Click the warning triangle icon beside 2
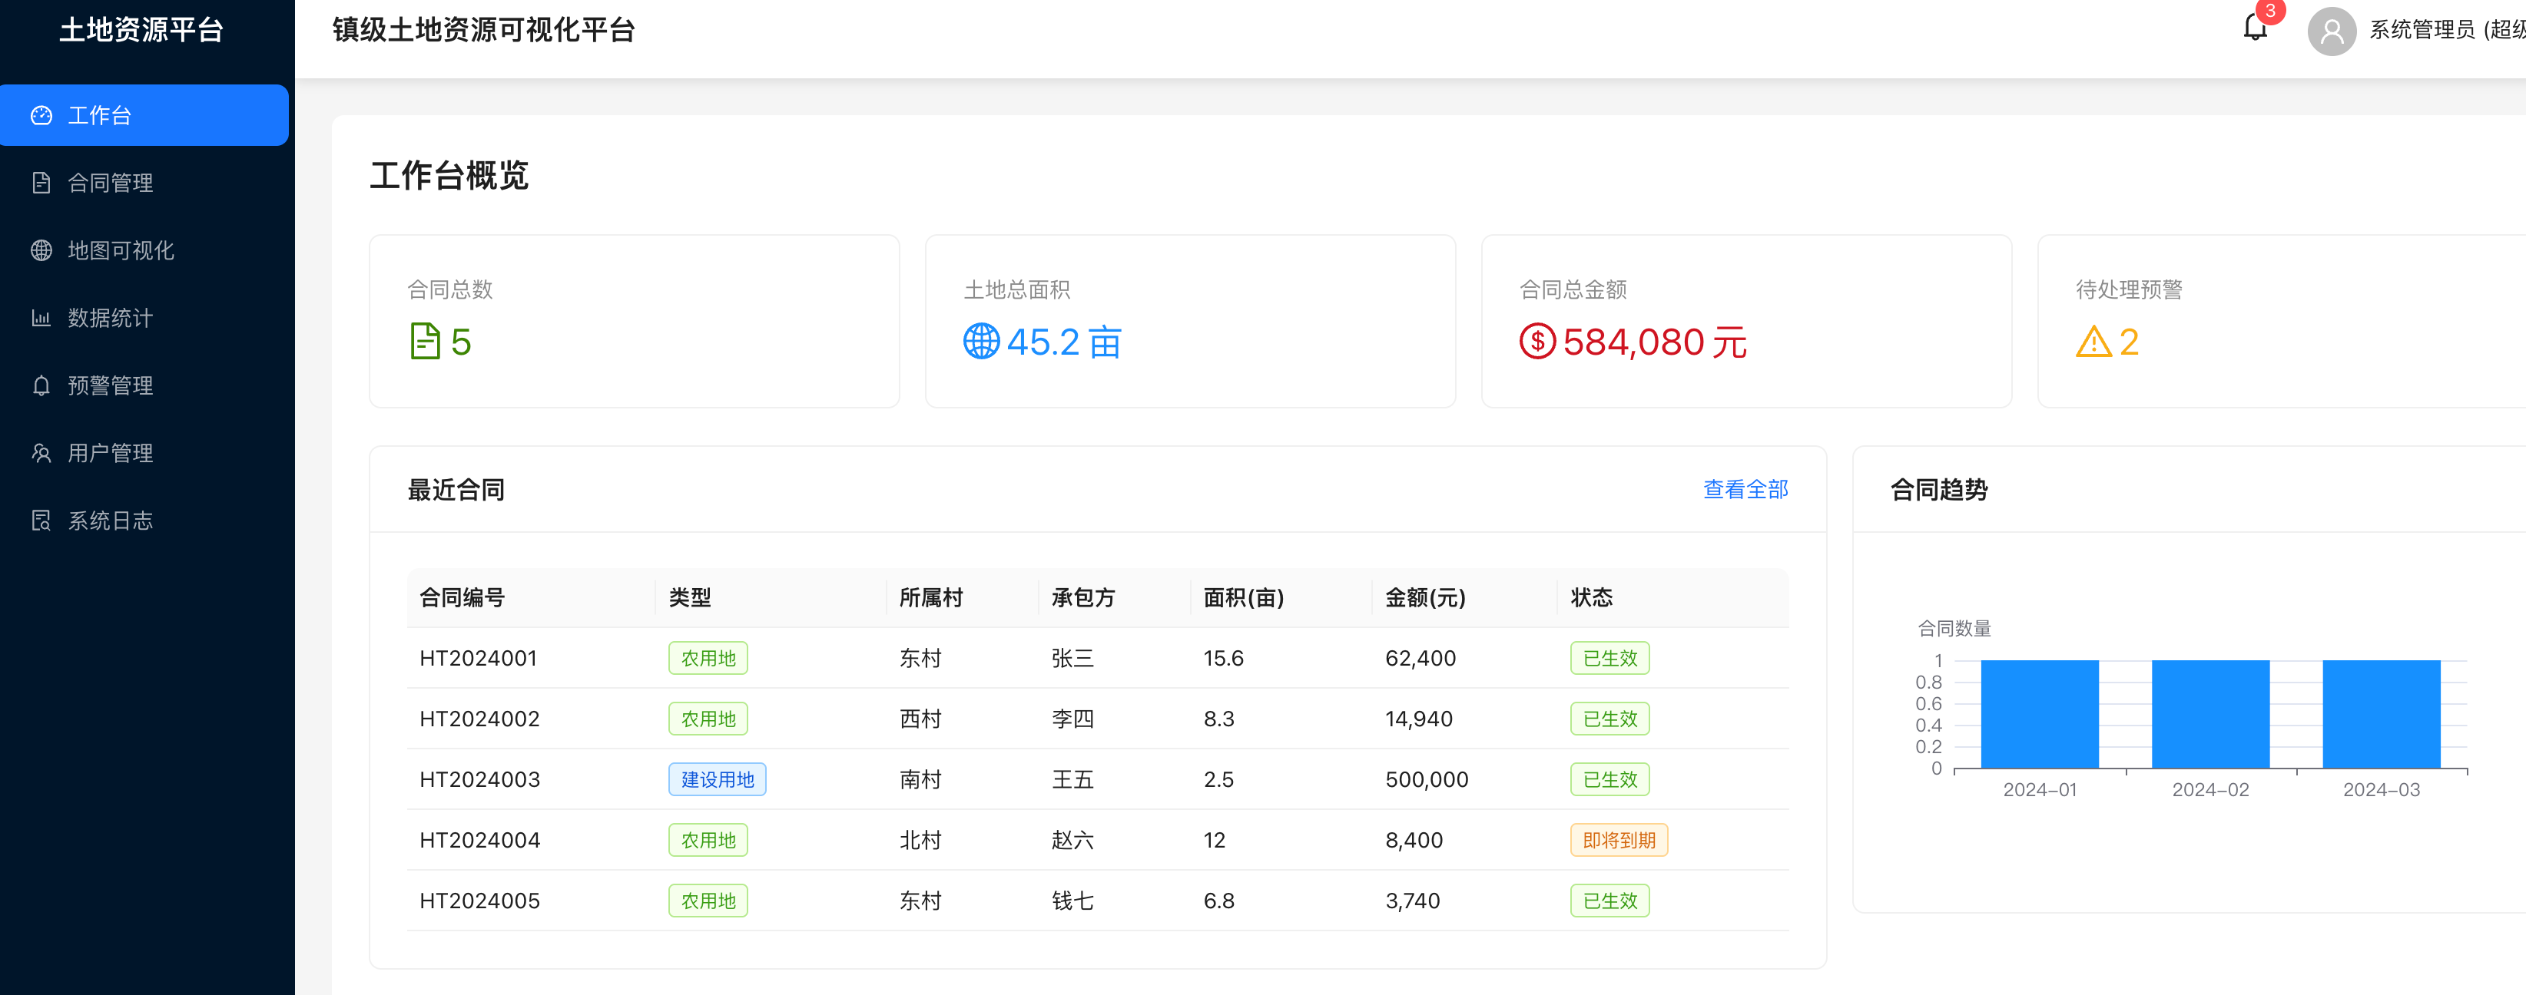The image size is (2526, 995). (2093, 341)
